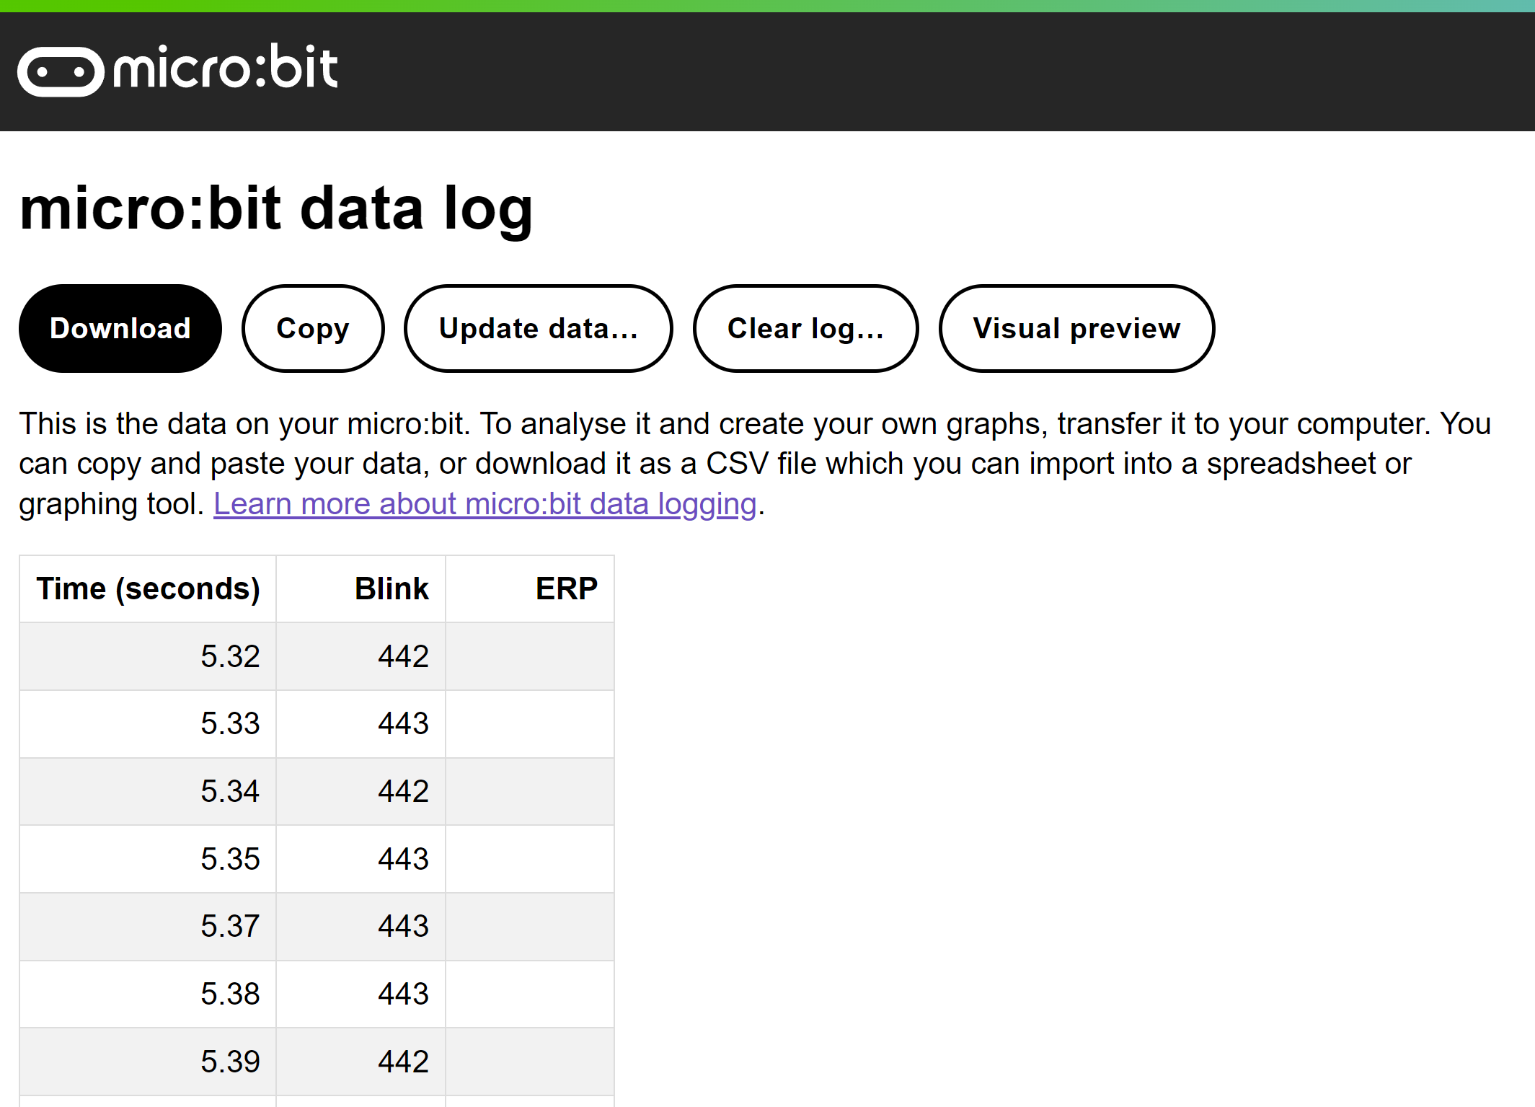
Task: Click Blink value 443 in the 5.35 row
Action: [x=403, y=859]
